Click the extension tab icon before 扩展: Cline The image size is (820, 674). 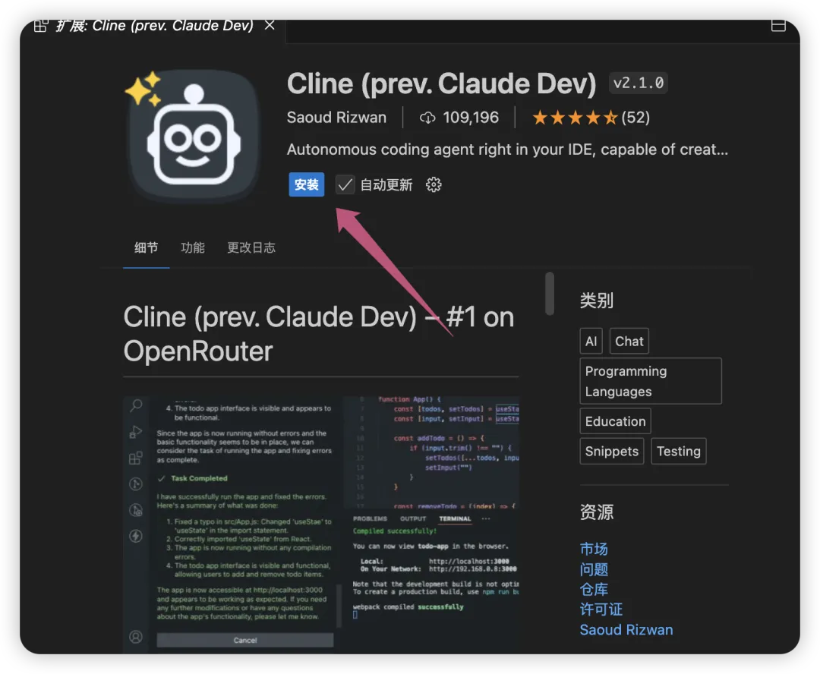click(x=41, y=25)
